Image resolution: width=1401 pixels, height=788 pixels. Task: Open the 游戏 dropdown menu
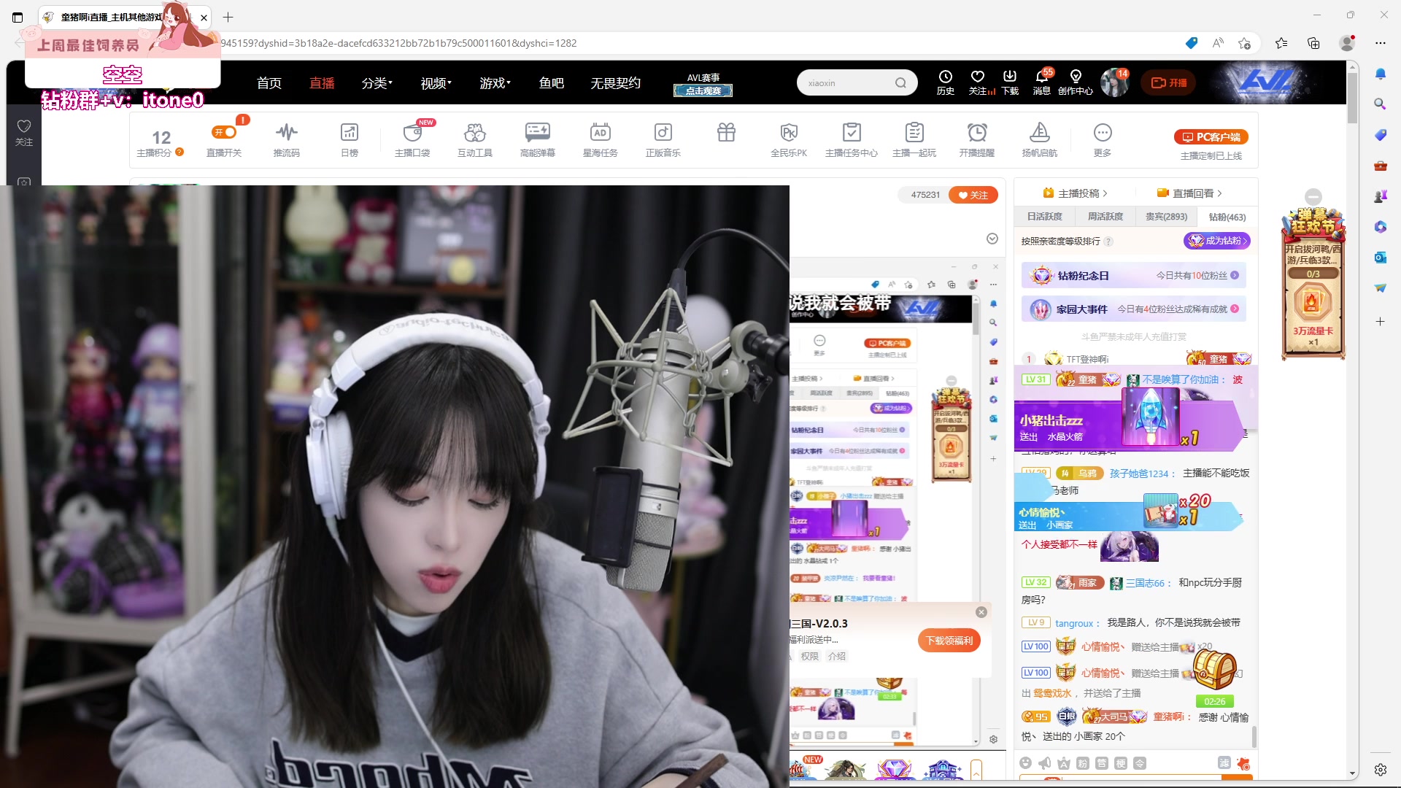(x=495, y=83)
